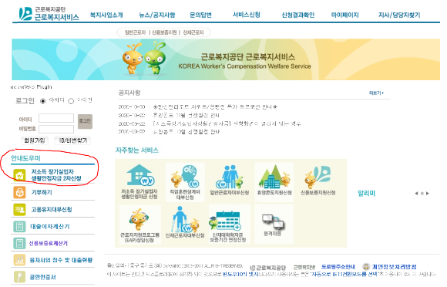Click 더보기 next to 공지사항
Image resolution: width=447 pixels, height=287 pixels.
376,93
